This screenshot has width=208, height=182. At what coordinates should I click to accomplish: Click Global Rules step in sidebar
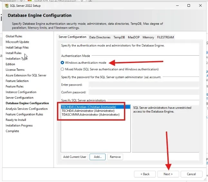[14, 36]
